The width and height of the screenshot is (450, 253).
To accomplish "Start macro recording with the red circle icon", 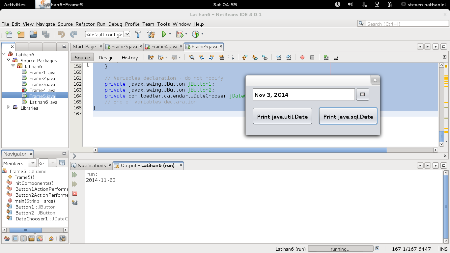I will [302, 57].
